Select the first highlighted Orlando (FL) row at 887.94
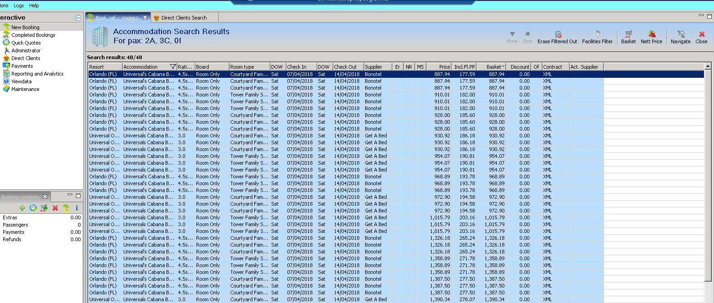The image size is (714, 303). coord(396,74)
